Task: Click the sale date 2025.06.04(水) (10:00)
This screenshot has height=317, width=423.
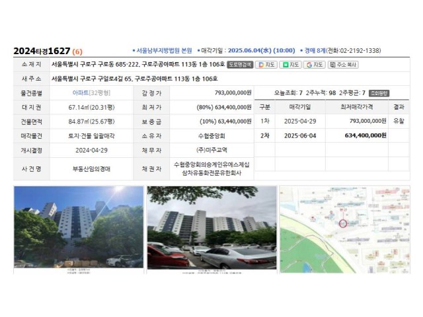Action: click(x=262, y=51)
